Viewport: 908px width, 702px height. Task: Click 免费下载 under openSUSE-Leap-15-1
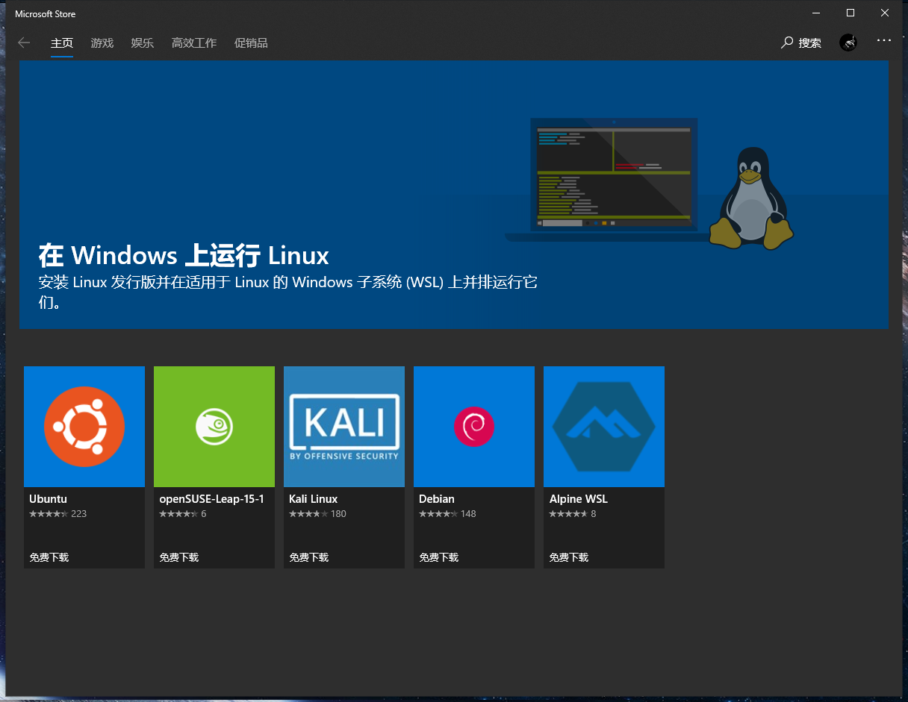coord(179,557)
